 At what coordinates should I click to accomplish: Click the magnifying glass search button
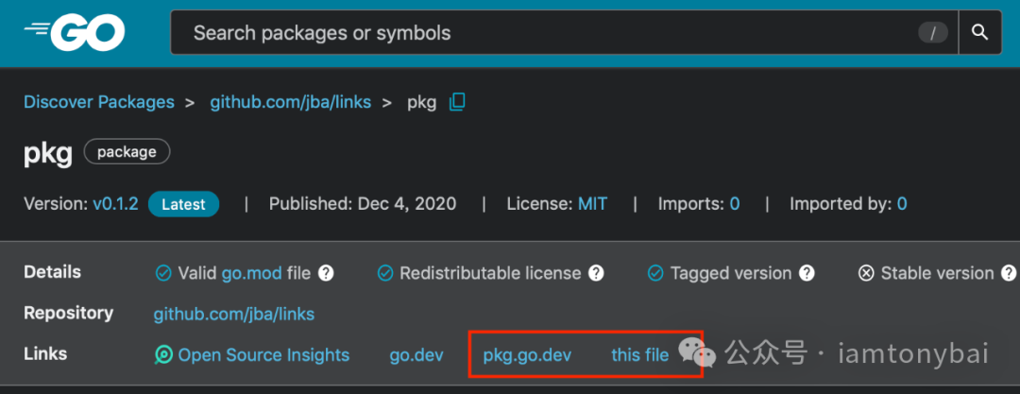tap(979, 32)
